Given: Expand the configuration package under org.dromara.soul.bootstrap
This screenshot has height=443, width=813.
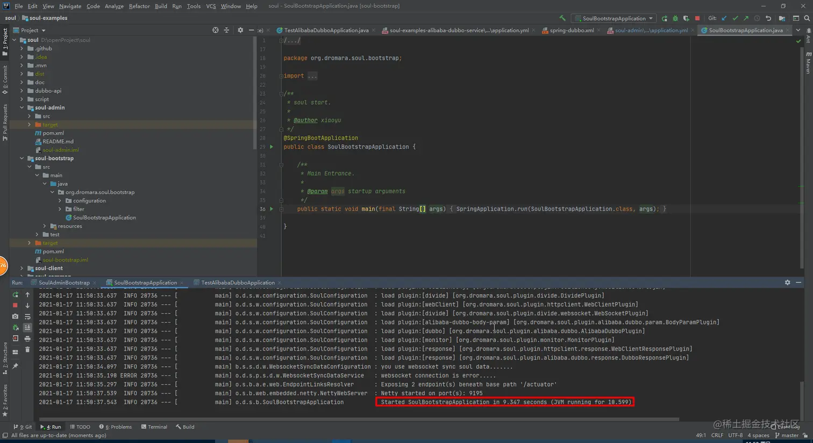Looking at the screenshot, I should [60, 201].
